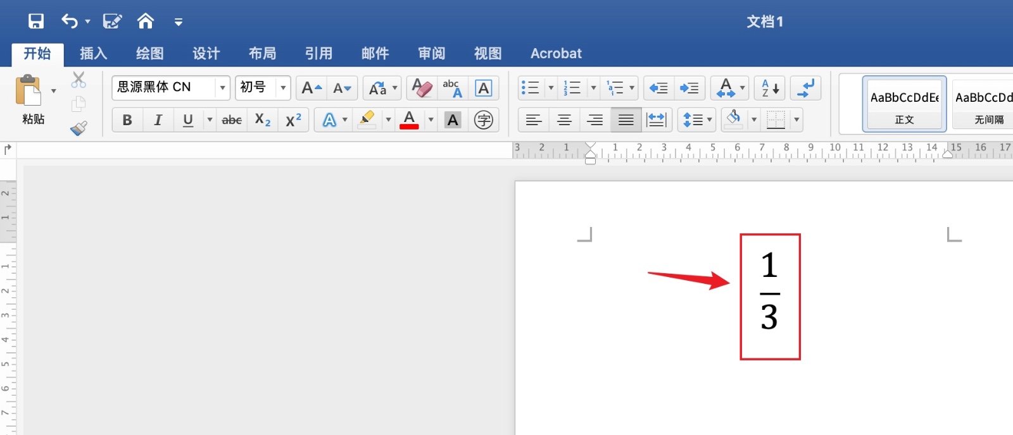This screenshot has width=1013, height=435.
Task: Expand the highlight color dropdown arrow
Action: tap(388, 119)
